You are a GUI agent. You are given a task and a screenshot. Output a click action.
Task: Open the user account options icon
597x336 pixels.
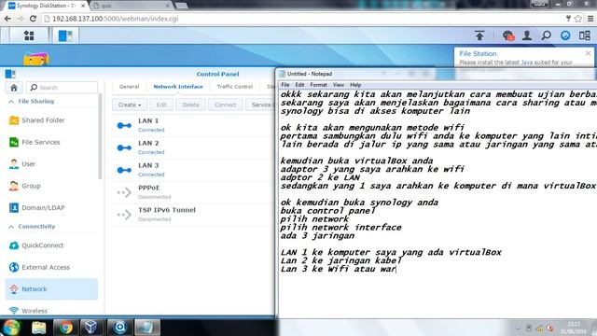click(527, 35)
